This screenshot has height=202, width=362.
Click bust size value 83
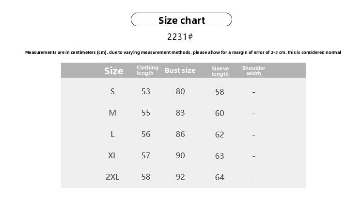click(x=180, y=113)
